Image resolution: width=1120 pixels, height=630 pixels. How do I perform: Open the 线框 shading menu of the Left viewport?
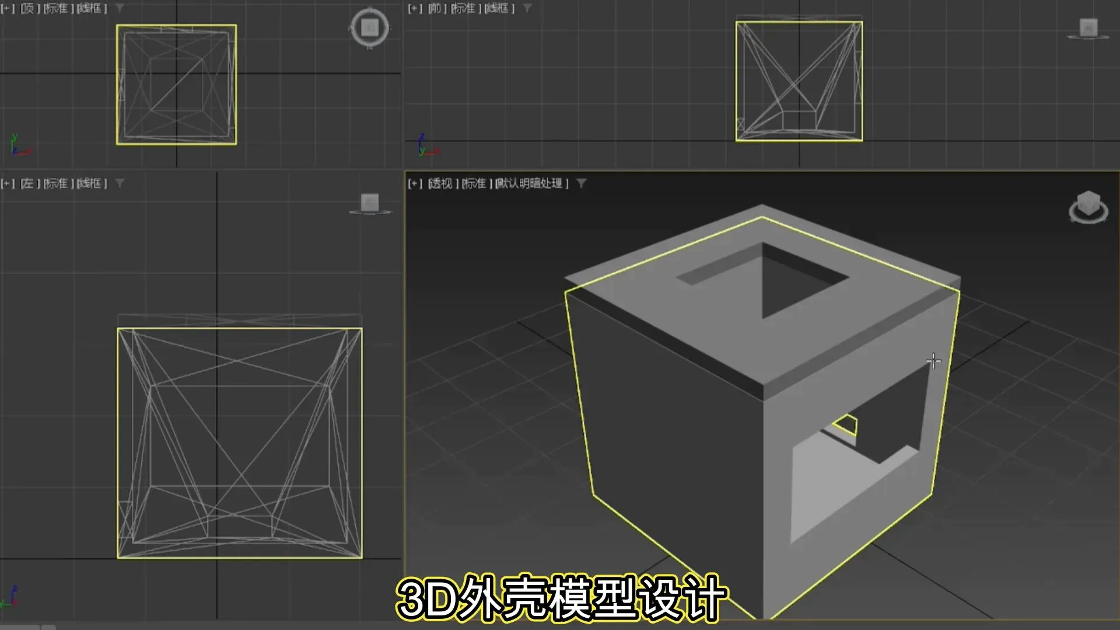92,183
